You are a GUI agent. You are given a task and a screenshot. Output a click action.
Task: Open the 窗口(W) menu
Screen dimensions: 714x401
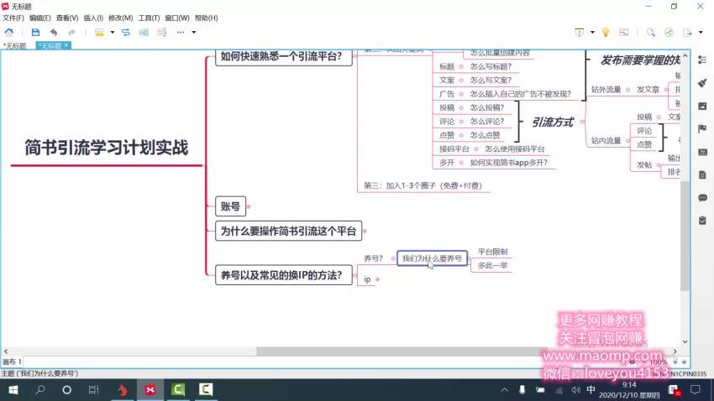(x=177, y=18)
